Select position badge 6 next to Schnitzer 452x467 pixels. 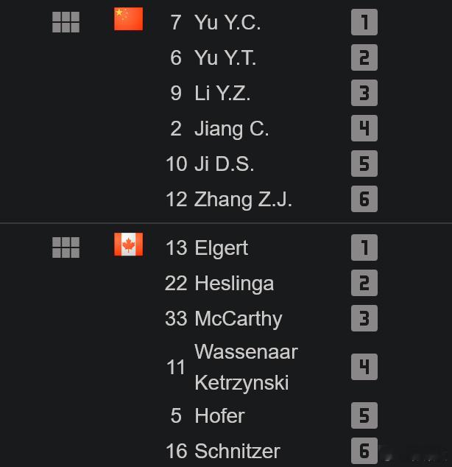364,451
